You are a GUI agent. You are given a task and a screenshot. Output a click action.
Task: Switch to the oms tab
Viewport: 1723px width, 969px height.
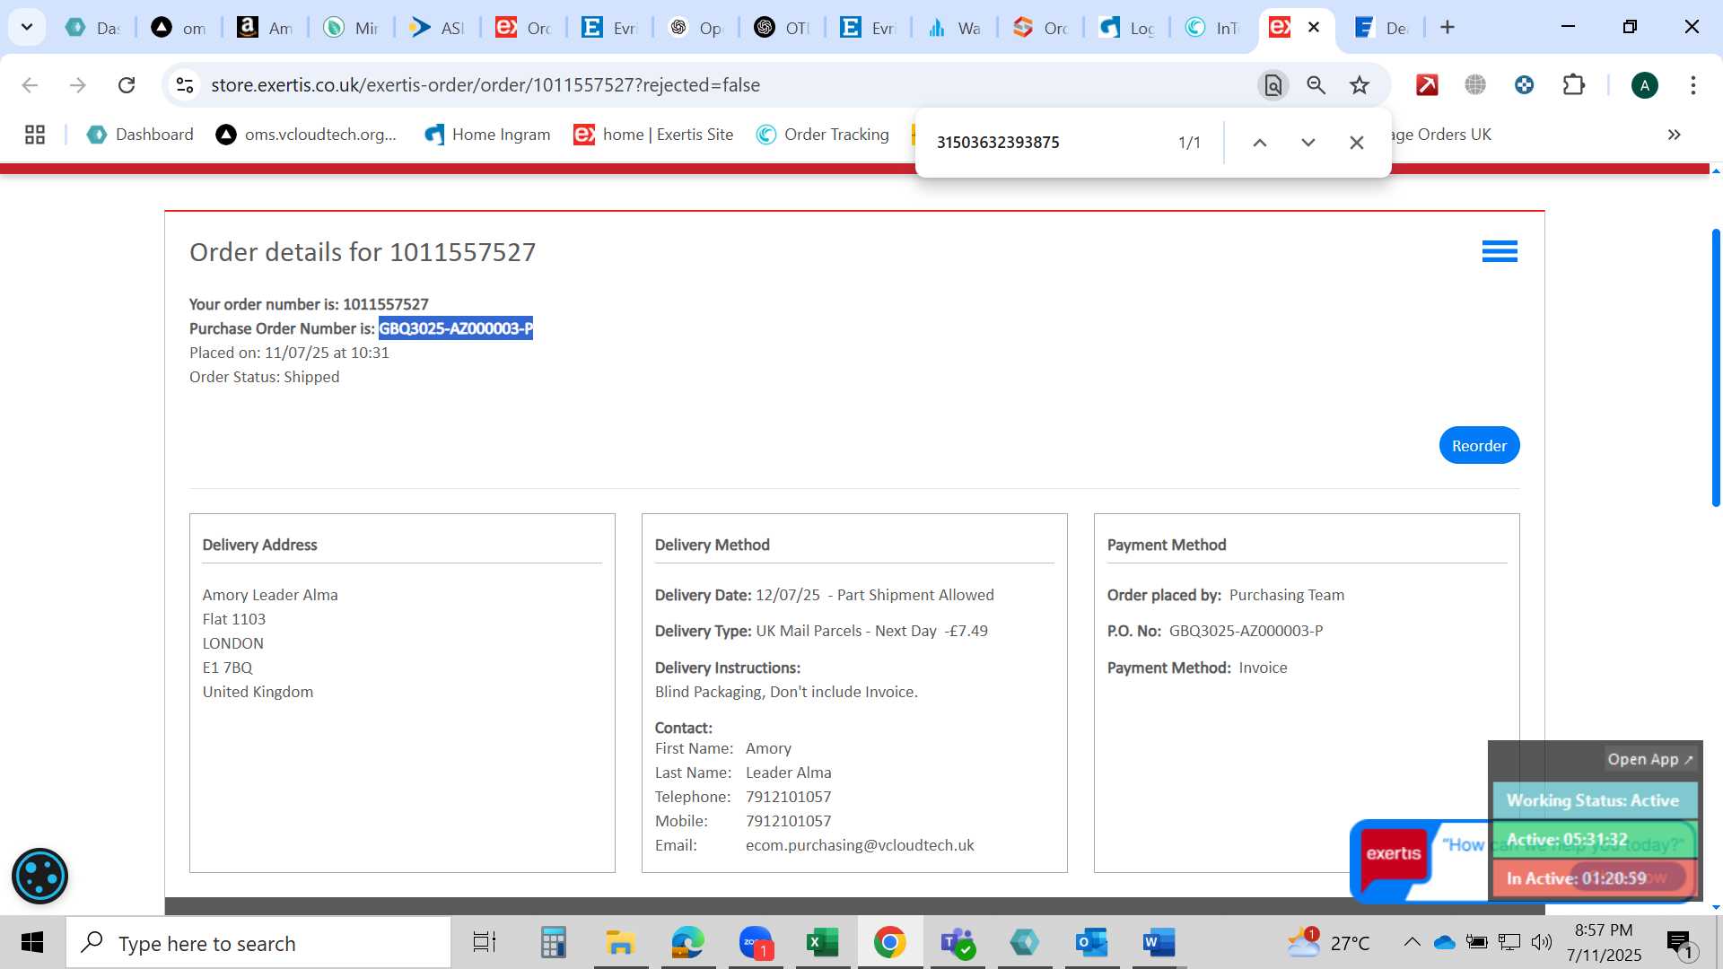tap(179, 28)
